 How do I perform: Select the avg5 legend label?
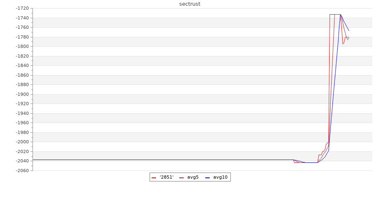tap(193, 177)
